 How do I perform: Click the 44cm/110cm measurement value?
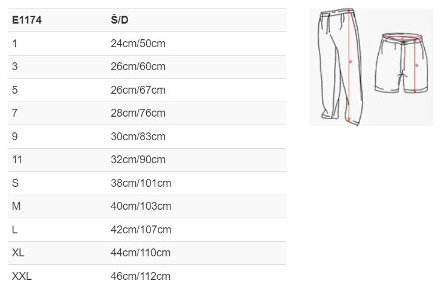click(x=141, y=253)
